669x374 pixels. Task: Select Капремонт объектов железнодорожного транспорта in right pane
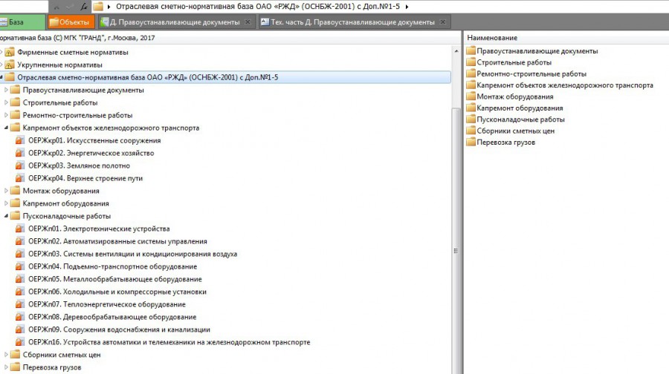(x=564, y=85)
